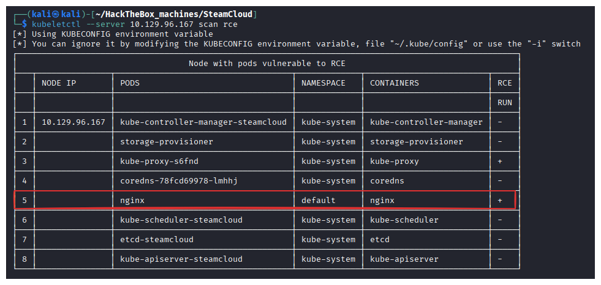Click the kube-apiserver container name
Viewport: 601px width, 285px height.
[x=404, y=259]
